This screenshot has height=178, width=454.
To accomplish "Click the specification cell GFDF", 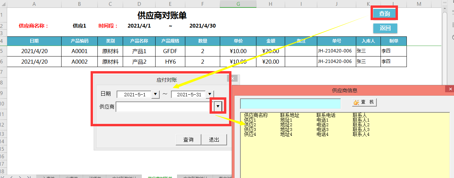I will coord(170,51).
